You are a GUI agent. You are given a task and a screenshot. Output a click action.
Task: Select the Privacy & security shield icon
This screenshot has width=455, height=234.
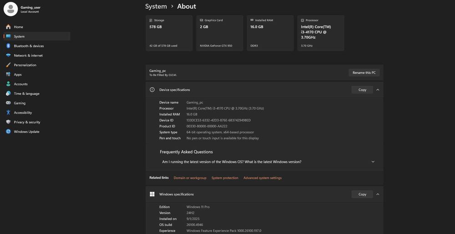tap(8, 122)
